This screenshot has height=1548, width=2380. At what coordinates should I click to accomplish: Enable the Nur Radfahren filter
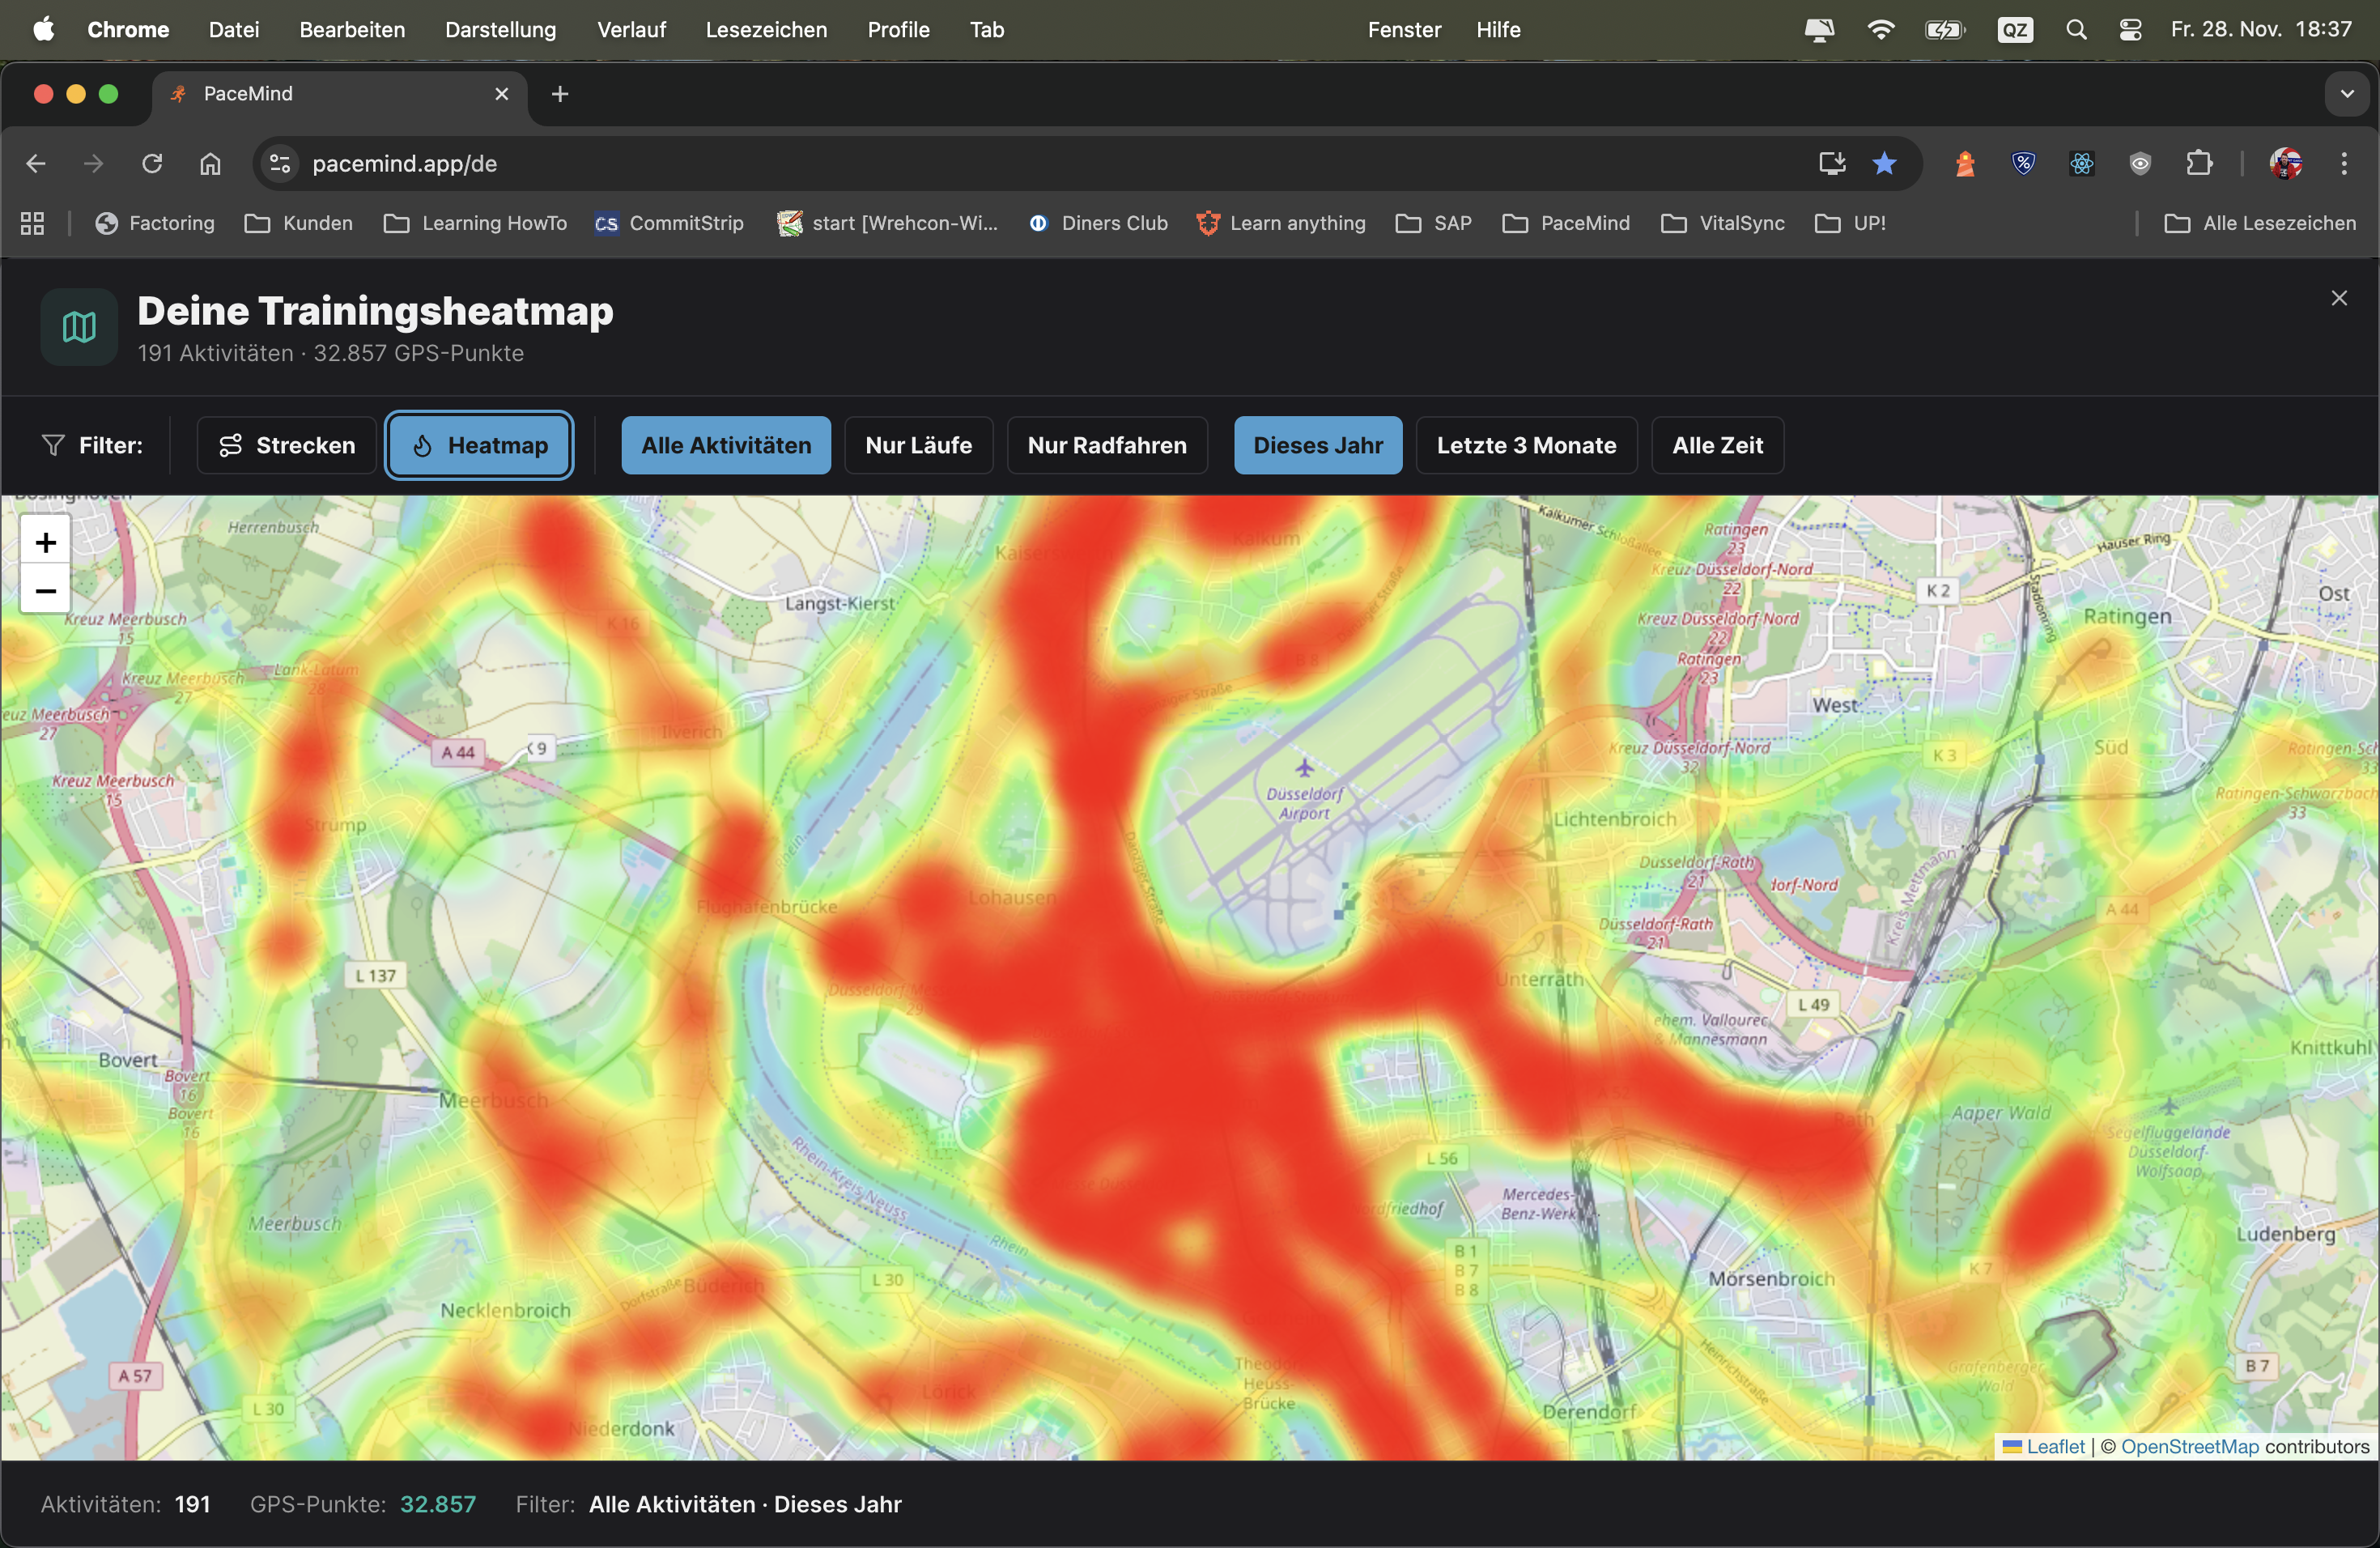[1106, 445]
